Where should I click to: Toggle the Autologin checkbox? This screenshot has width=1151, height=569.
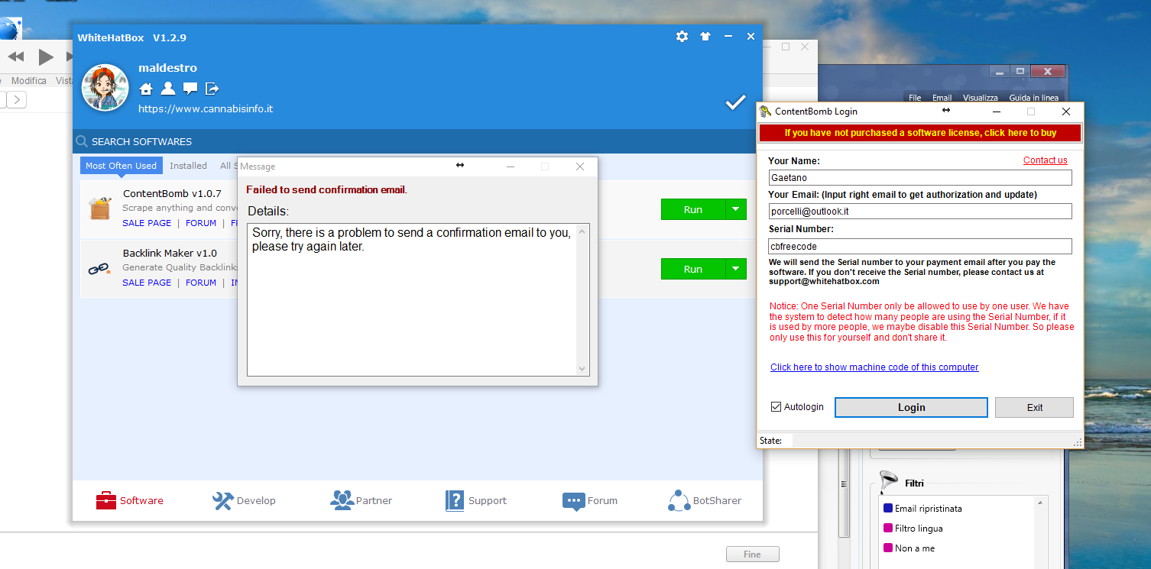coord(777,407)
